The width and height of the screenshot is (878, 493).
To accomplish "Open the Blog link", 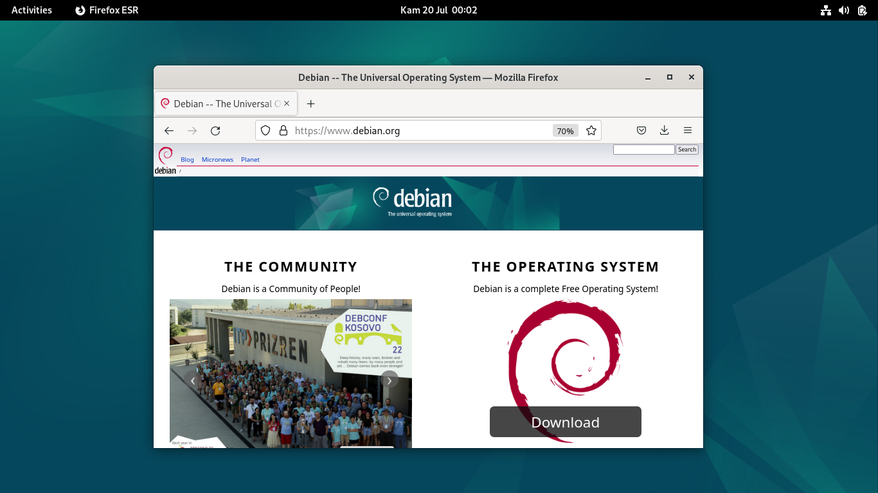I will click(x=187, y=159).
